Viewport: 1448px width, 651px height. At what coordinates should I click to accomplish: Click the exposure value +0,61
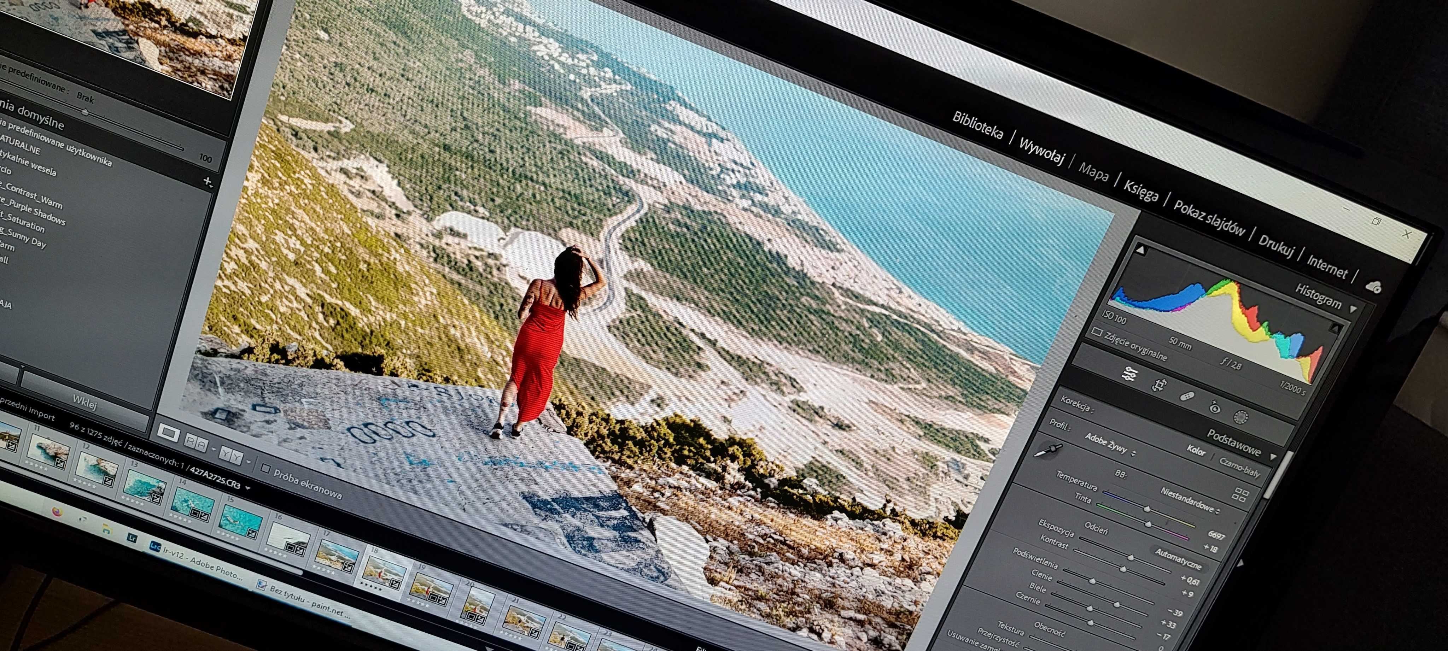(x=1191, y=580)
